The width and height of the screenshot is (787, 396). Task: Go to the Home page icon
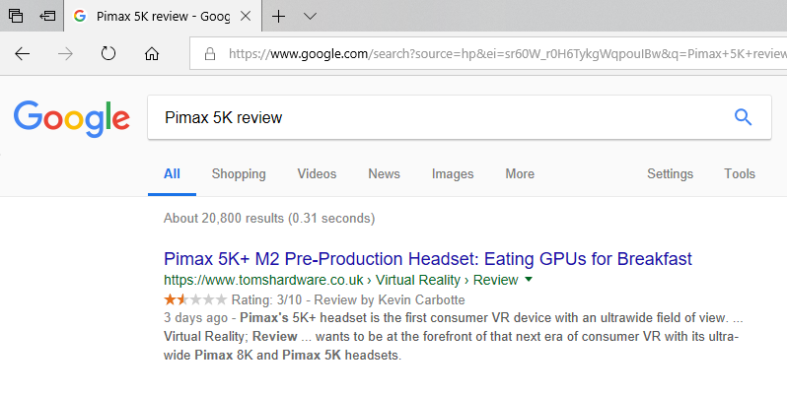point(152,53)
